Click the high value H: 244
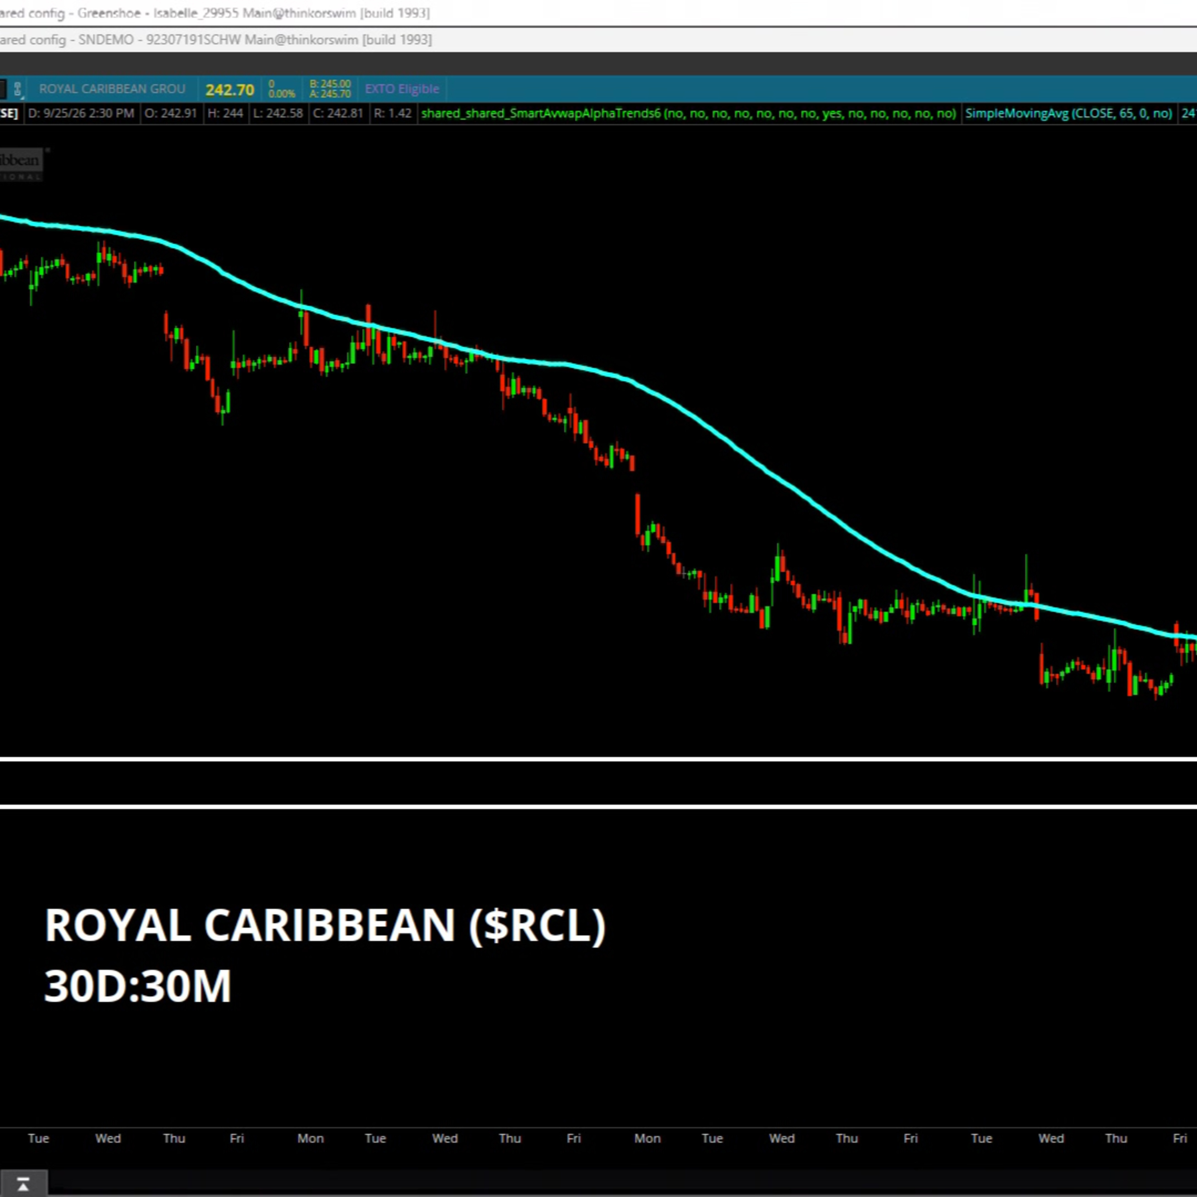This screenshot has height=1197, width=1197. pos(225,113)
